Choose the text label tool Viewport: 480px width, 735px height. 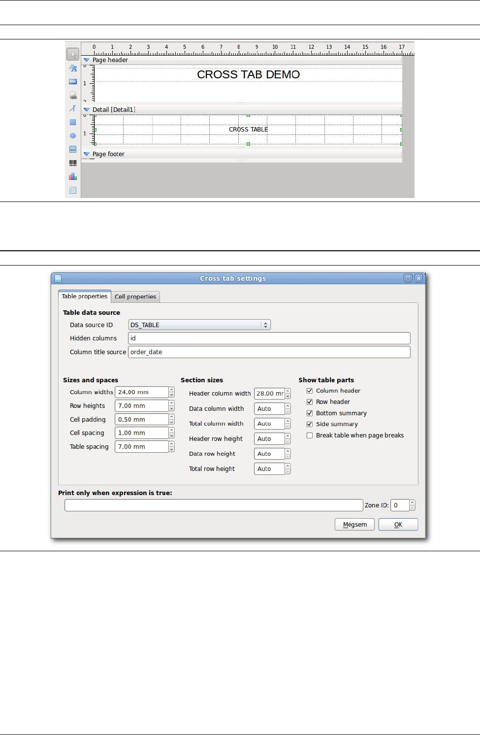coord(73,68)
